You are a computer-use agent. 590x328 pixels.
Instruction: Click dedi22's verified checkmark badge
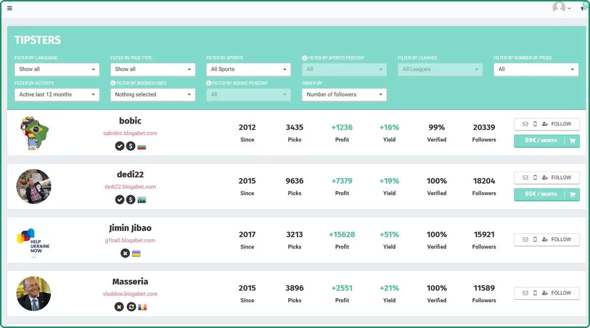click(119, 200)
